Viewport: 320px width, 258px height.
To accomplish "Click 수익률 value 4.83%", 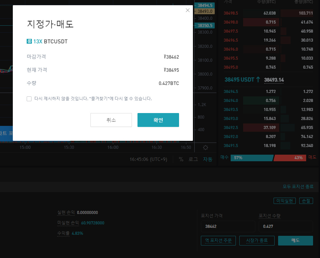I will pyautogui.click(x=77, y=233).
